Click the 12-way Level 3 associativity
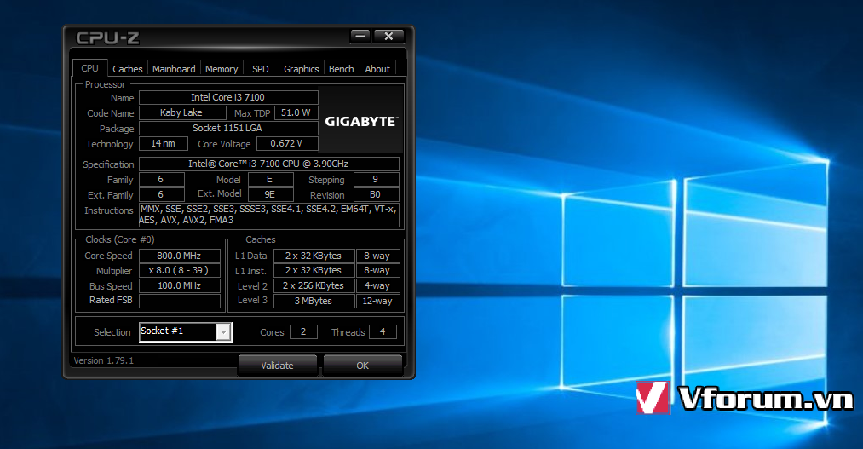 pos(378,301)
